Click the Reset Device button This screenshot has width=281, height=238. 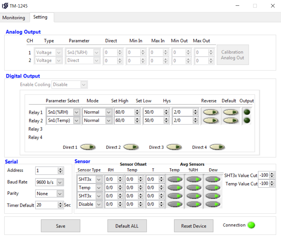[194, 226]
